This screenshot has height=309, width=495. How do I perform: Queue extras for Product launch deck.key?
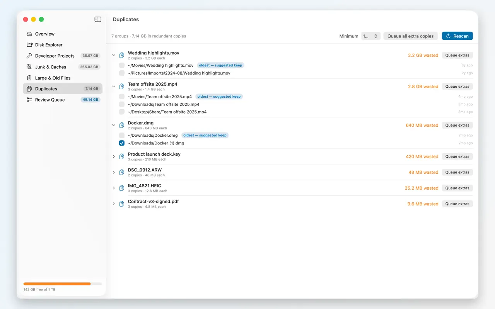coord(457,156)
